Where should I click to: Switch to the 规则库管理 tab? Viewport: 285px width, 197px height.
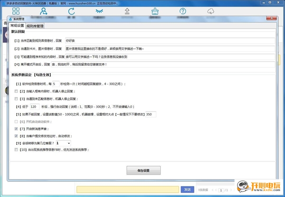point(35,26)
